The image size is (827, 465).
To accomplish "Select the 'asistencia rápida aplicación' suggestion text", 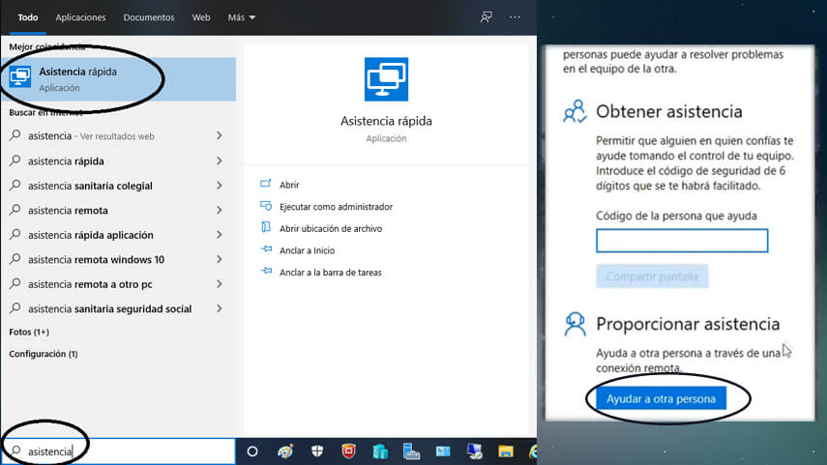I will pos(91,235).
